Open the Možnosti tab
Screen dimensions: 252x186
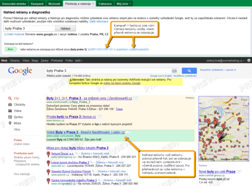(54, 4)
